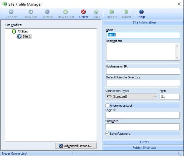Click the Port field showing 21
The image size is (184, 156).
pyautogui.click(x=169, y=97)
